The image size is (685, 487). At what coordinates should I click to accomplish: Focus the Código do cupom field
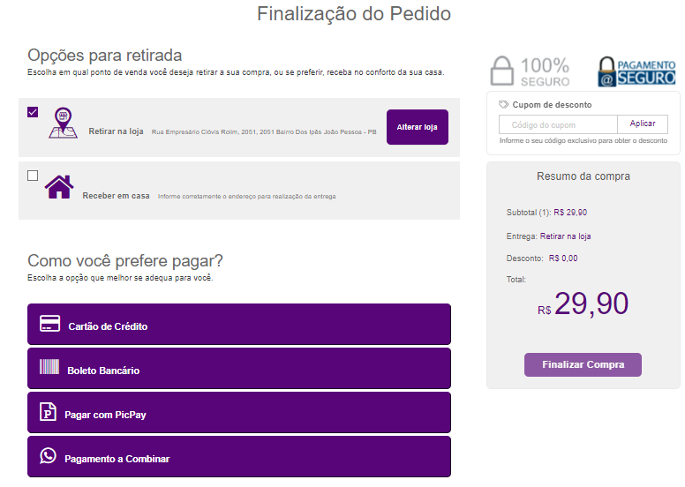coord(558,124)
